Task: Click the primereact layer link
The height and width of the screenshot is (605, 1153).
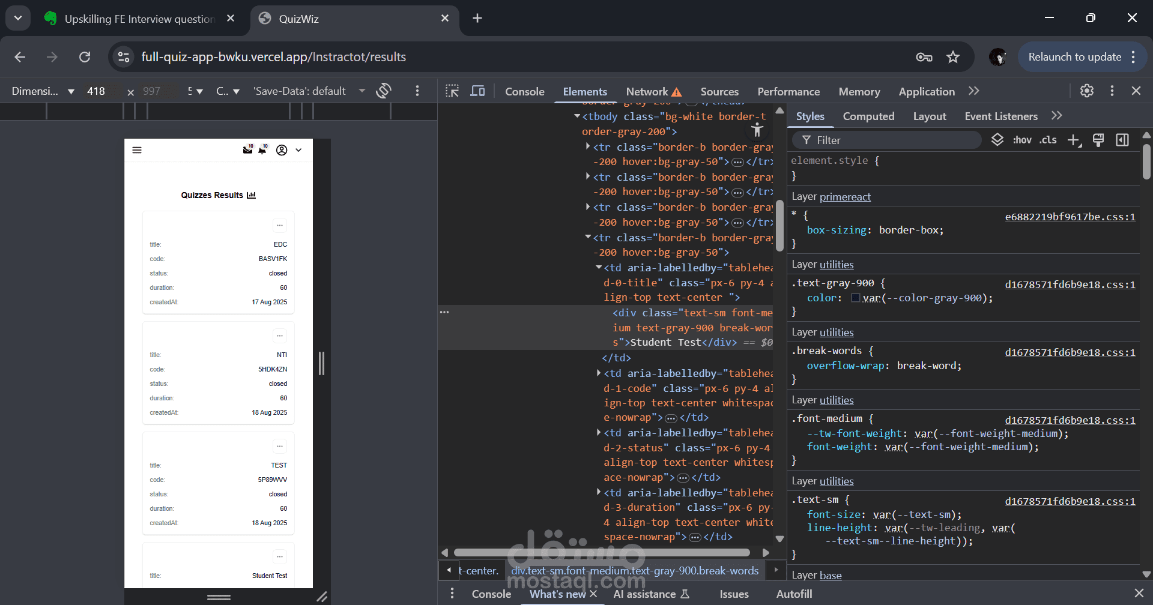Action: tap(845, 197)
